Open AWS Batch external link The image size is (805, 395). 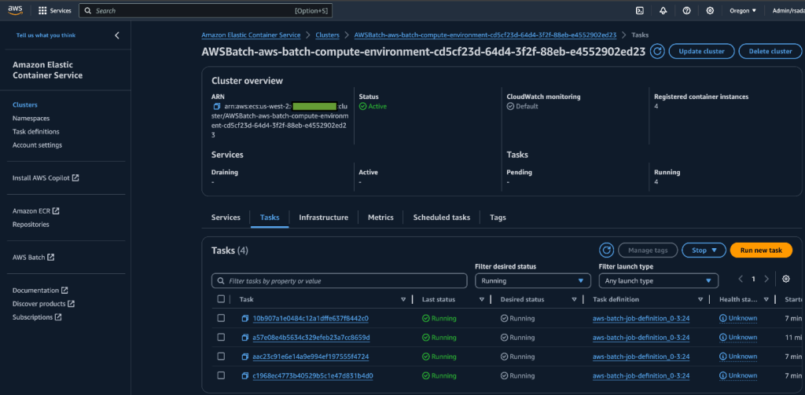(33, 258)
